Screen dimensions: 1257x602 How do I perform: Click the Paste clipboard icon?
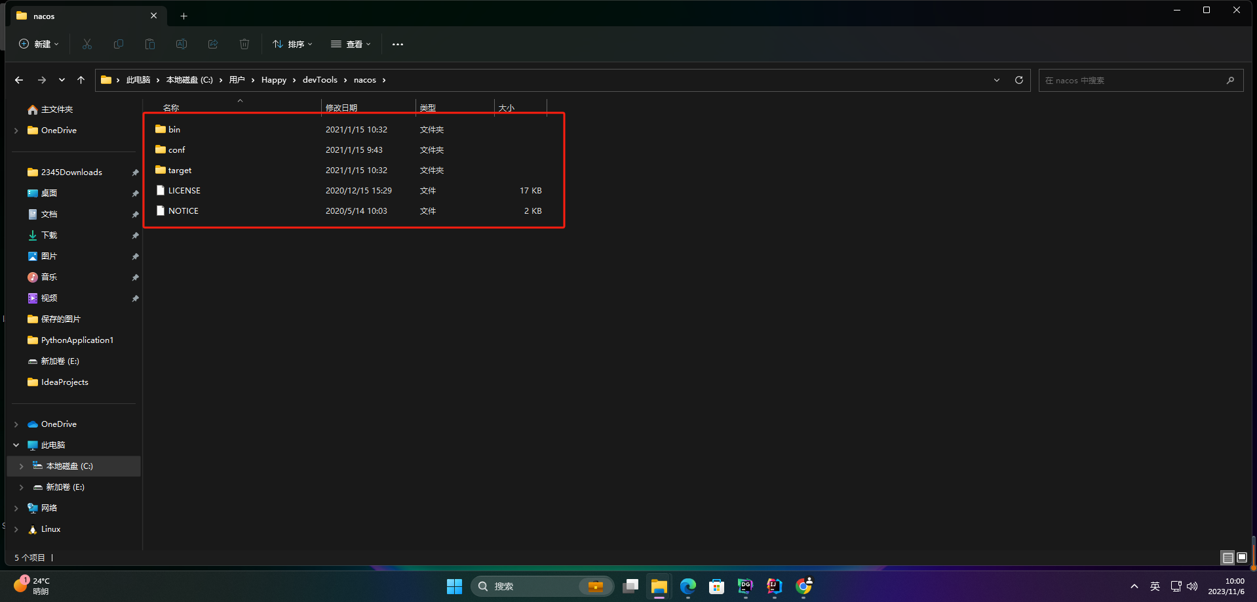150,44
